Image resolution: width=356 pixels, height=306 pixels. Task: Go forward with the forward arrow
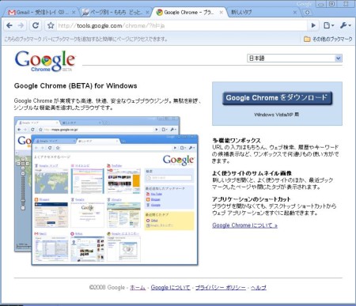click(x=21, y=25)
